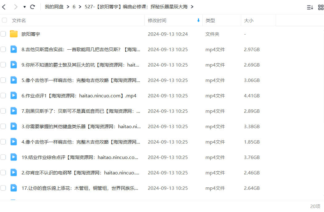Viewport: 324px width, 212px height.
Task: Click video icon of 4.完整木吉他攻略
Action: (x=14, y=142)
